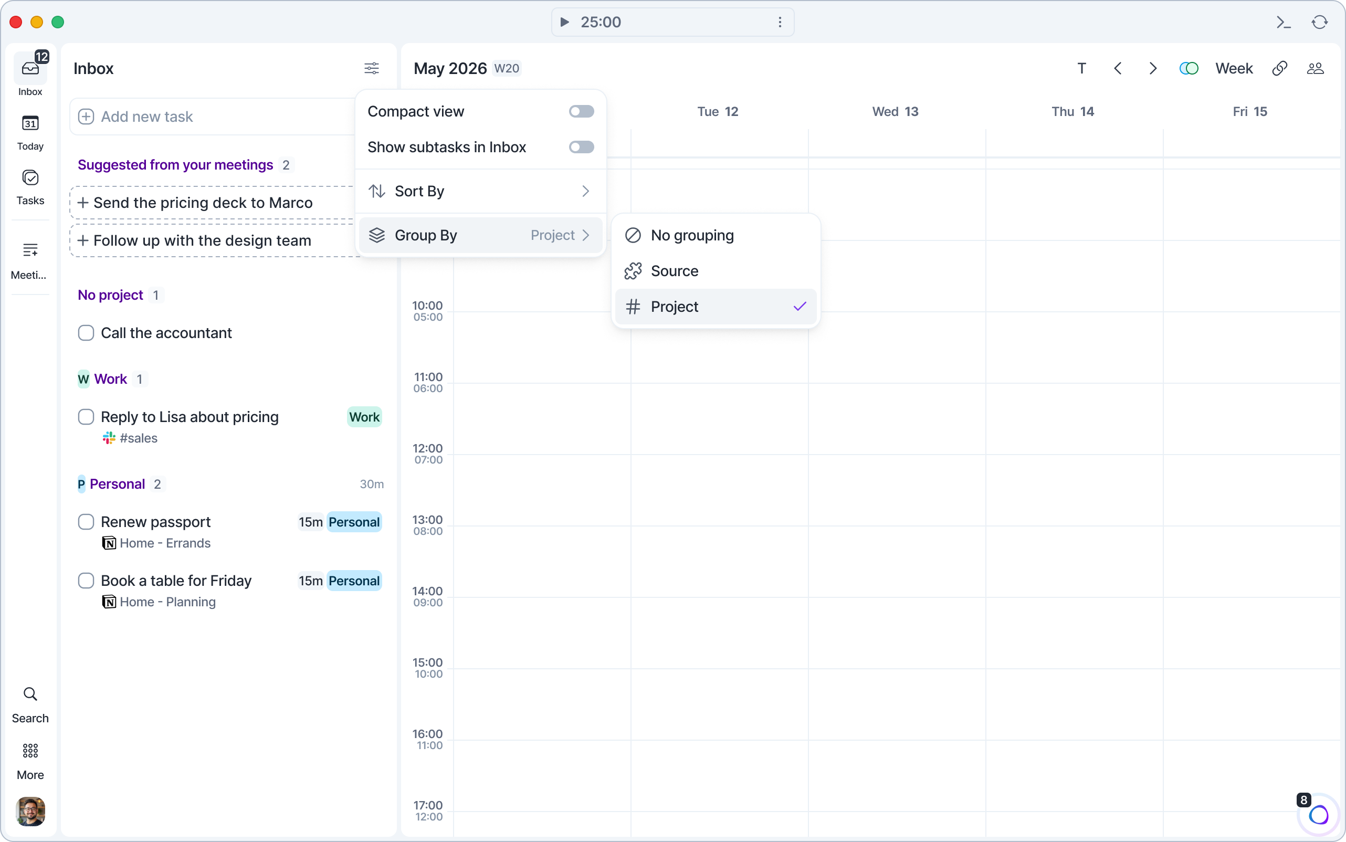Open the Week view selector
1346x842 pixels.
click(x=1234, y=68)
